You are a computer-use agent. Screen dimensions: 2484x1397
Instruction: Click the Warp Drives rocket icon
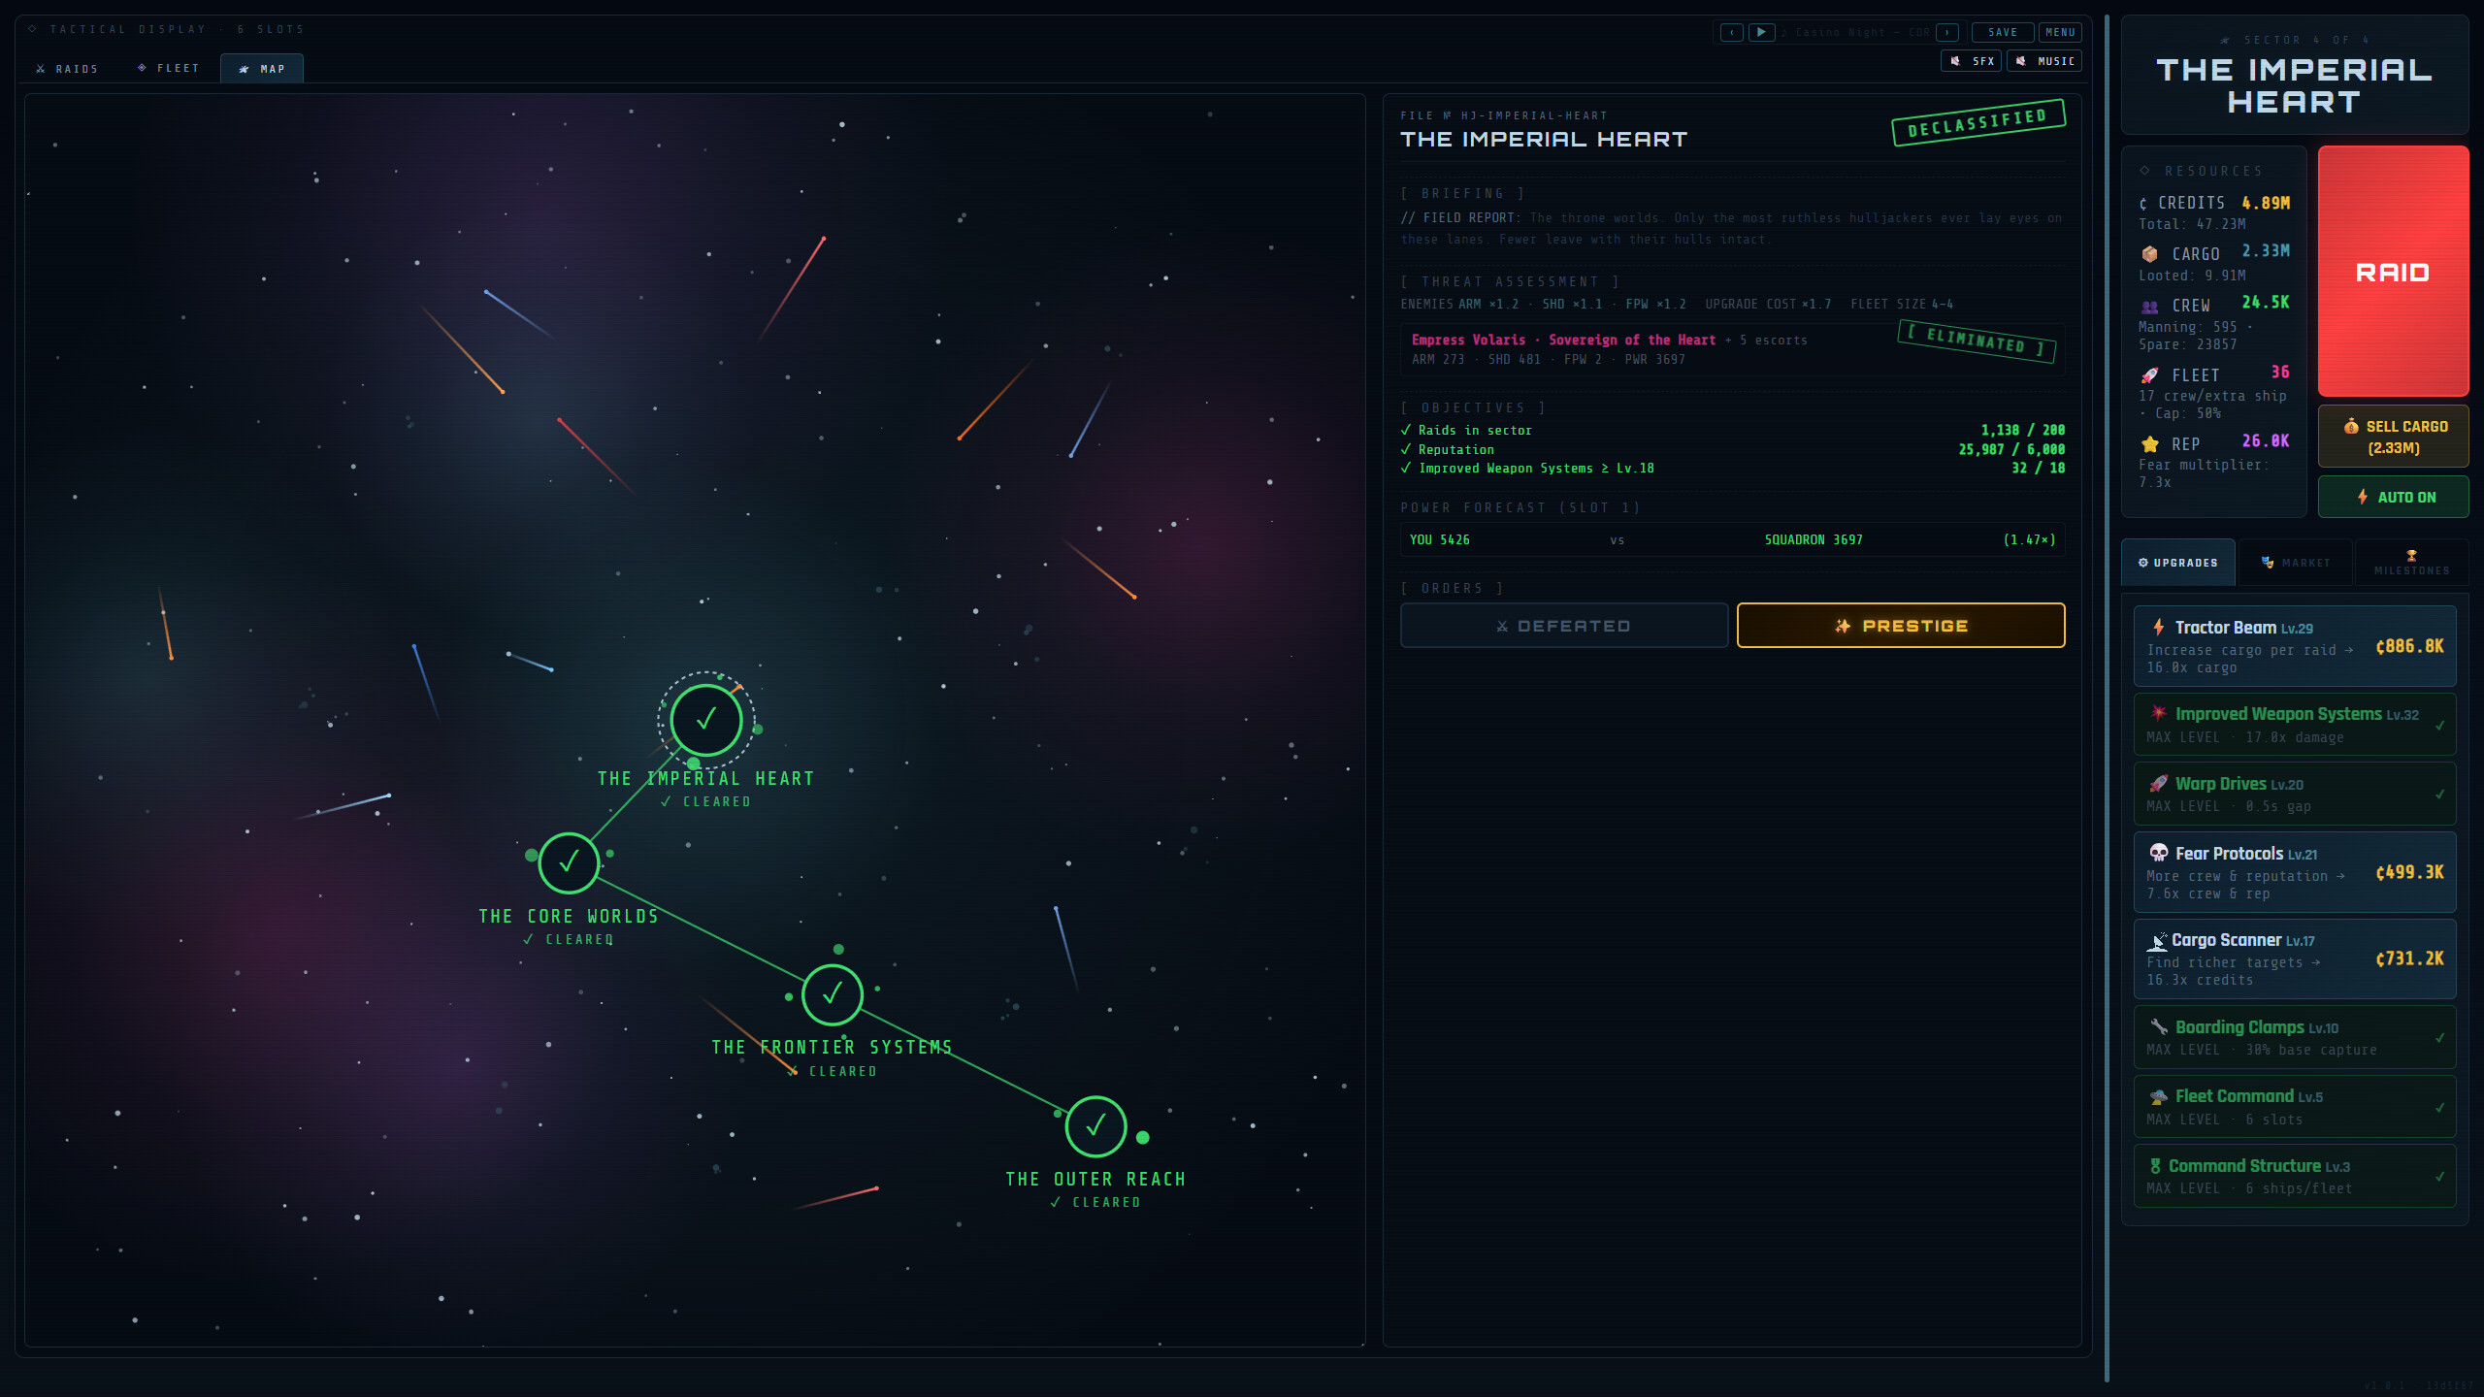click(x=2158, y=783)
